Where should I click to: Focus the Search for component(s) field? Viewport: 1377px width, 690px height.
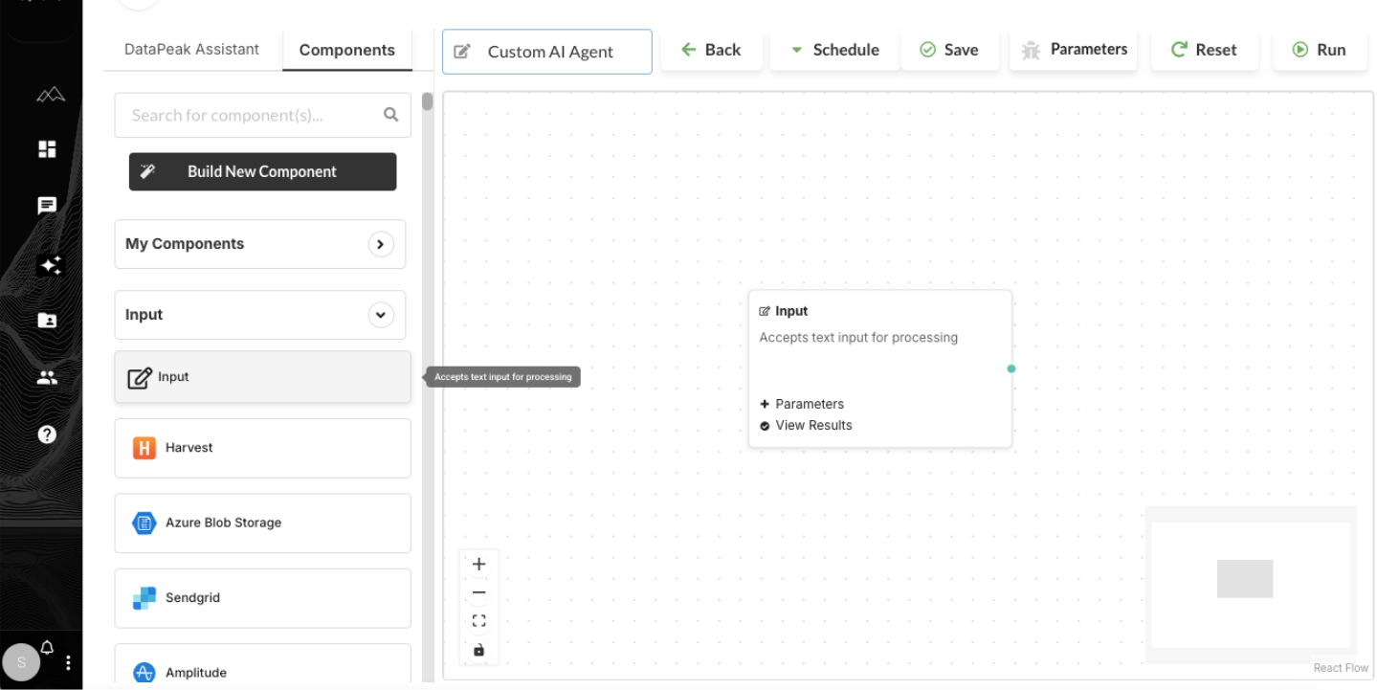262,115
